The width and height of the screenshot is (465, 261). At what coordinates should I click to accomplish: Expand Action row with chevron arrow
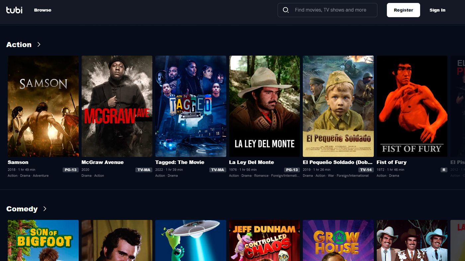[x=39, y=44]
